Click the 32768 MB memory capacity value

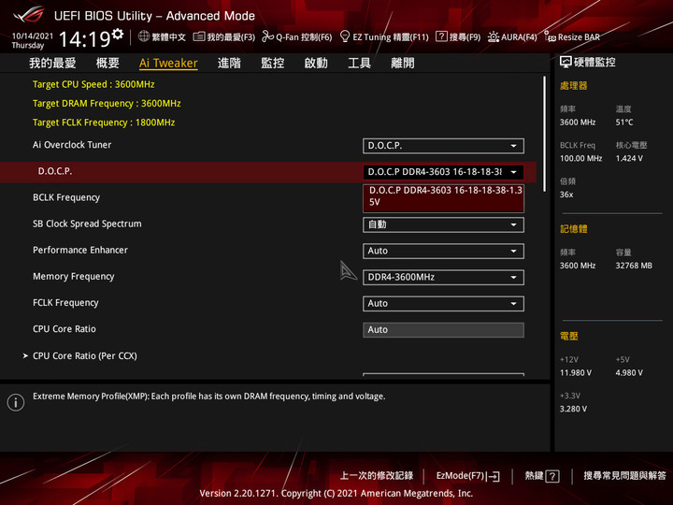634,266
